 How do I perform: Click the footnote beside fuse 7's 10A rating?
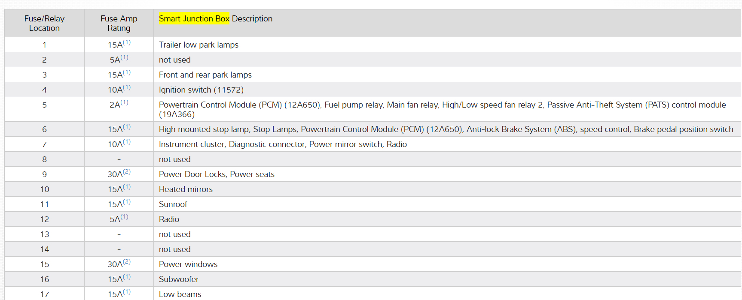tap(127, 142)
